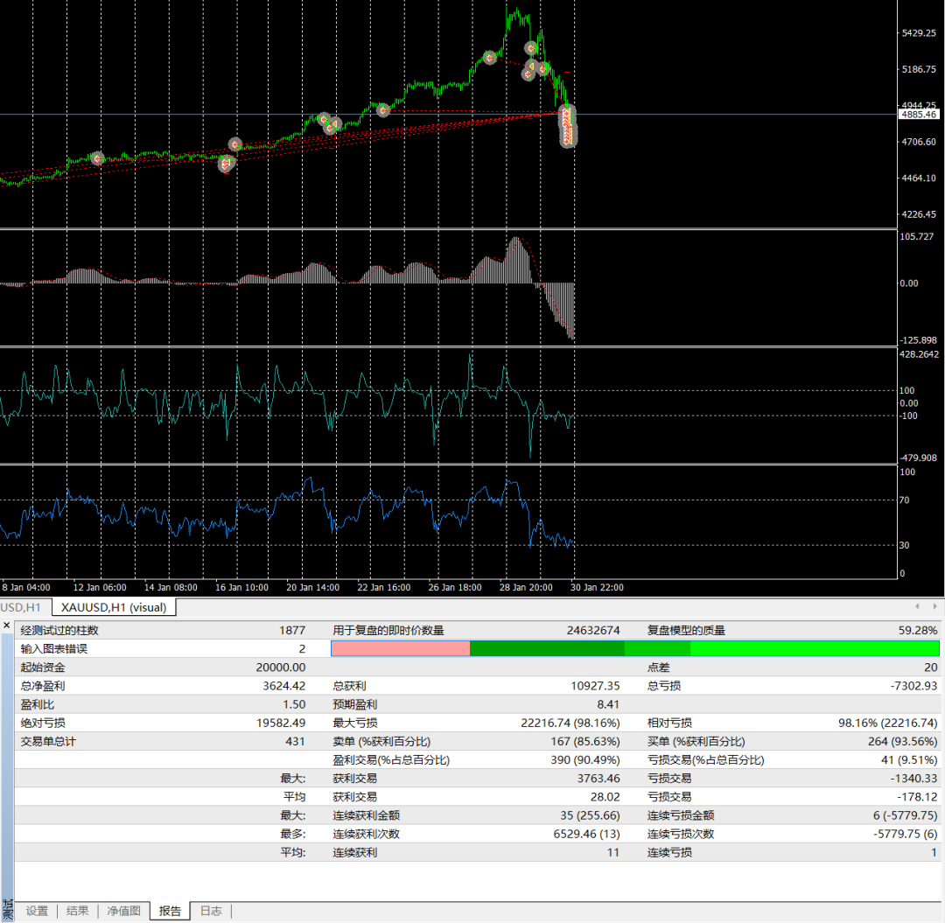The width and height of the screenshot is (945, 923).
Task: Click the largest 获利交易 value 3763.46
Action: [598, 778]
